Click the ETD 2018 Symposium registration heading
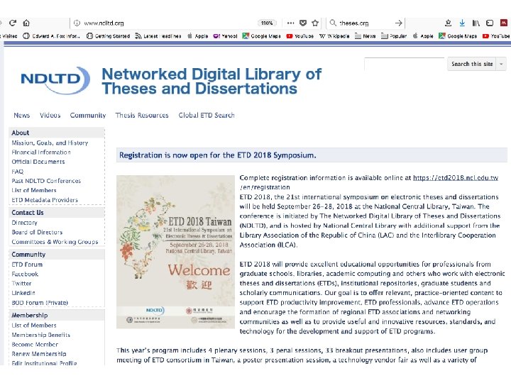This screenshot has height=383, width=511. click(218, 155)
